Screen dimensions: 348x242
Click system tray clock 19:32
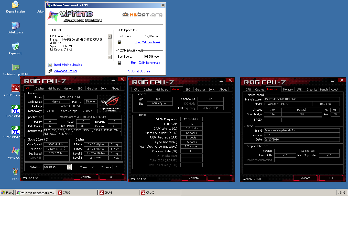click(x=342, y=193)
